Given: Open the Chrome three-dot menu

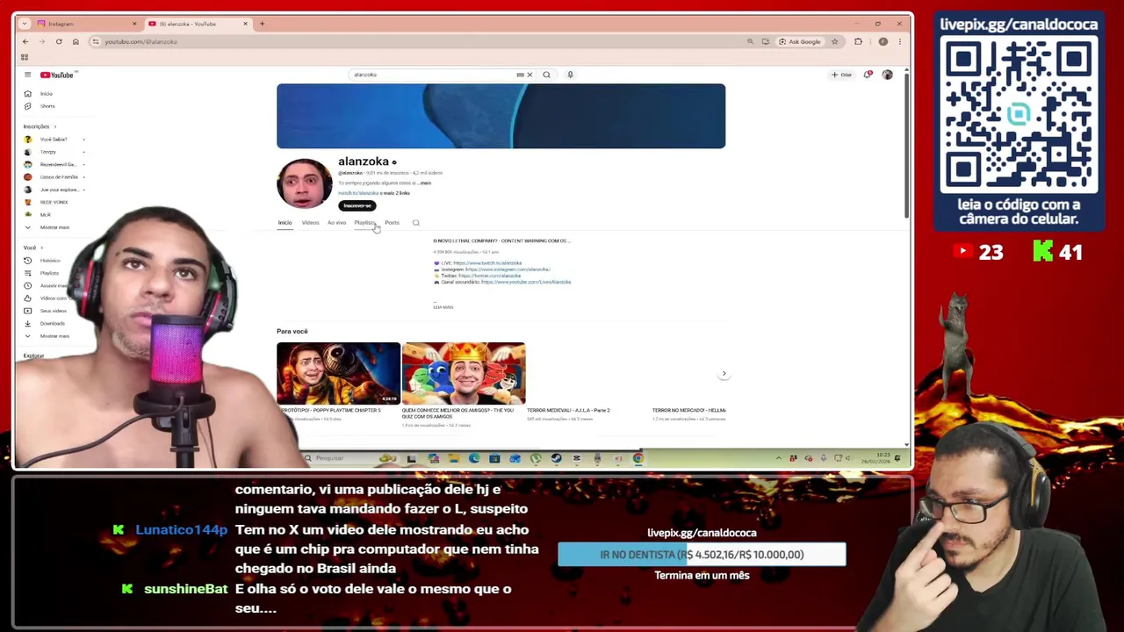Looking at the screenshot, I should point(899,41).
